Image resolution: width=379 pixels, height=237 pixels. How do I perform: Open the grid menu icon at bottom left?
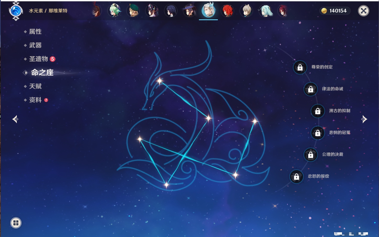coord(16,223)
